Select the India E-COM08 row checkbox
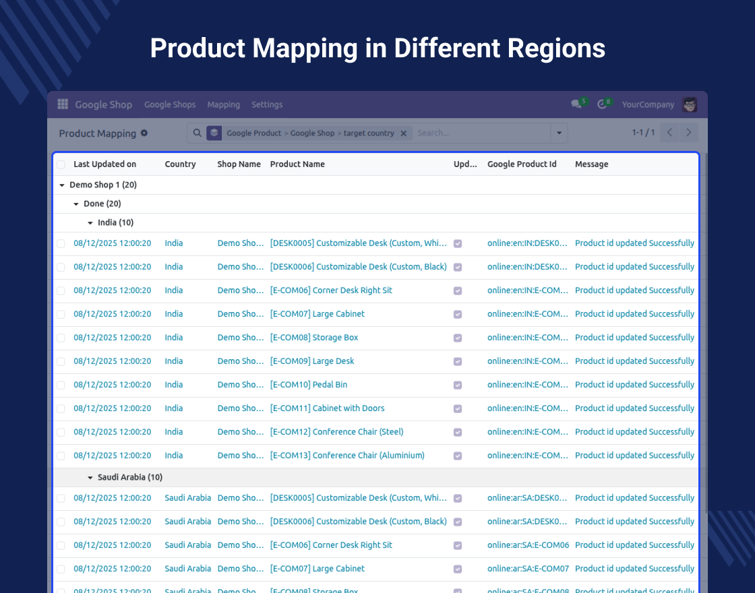 61,338
